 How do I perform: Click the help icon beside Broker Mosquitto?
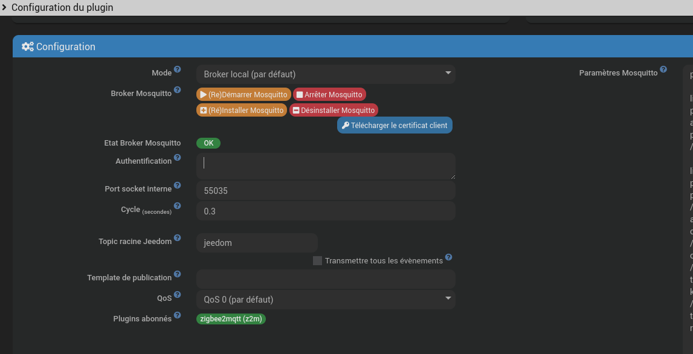(177, 90)
